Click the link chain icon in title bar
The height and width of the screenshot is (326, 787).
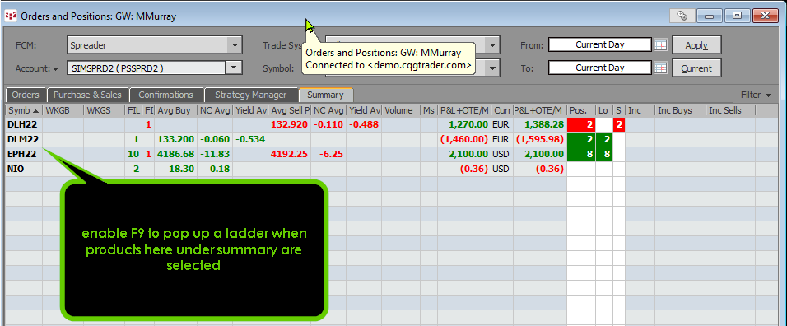click(x=682, y=16)
